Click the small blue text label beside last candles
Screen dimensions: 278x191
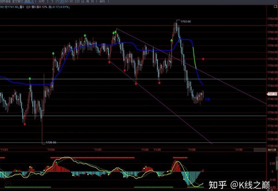(207, 99)
